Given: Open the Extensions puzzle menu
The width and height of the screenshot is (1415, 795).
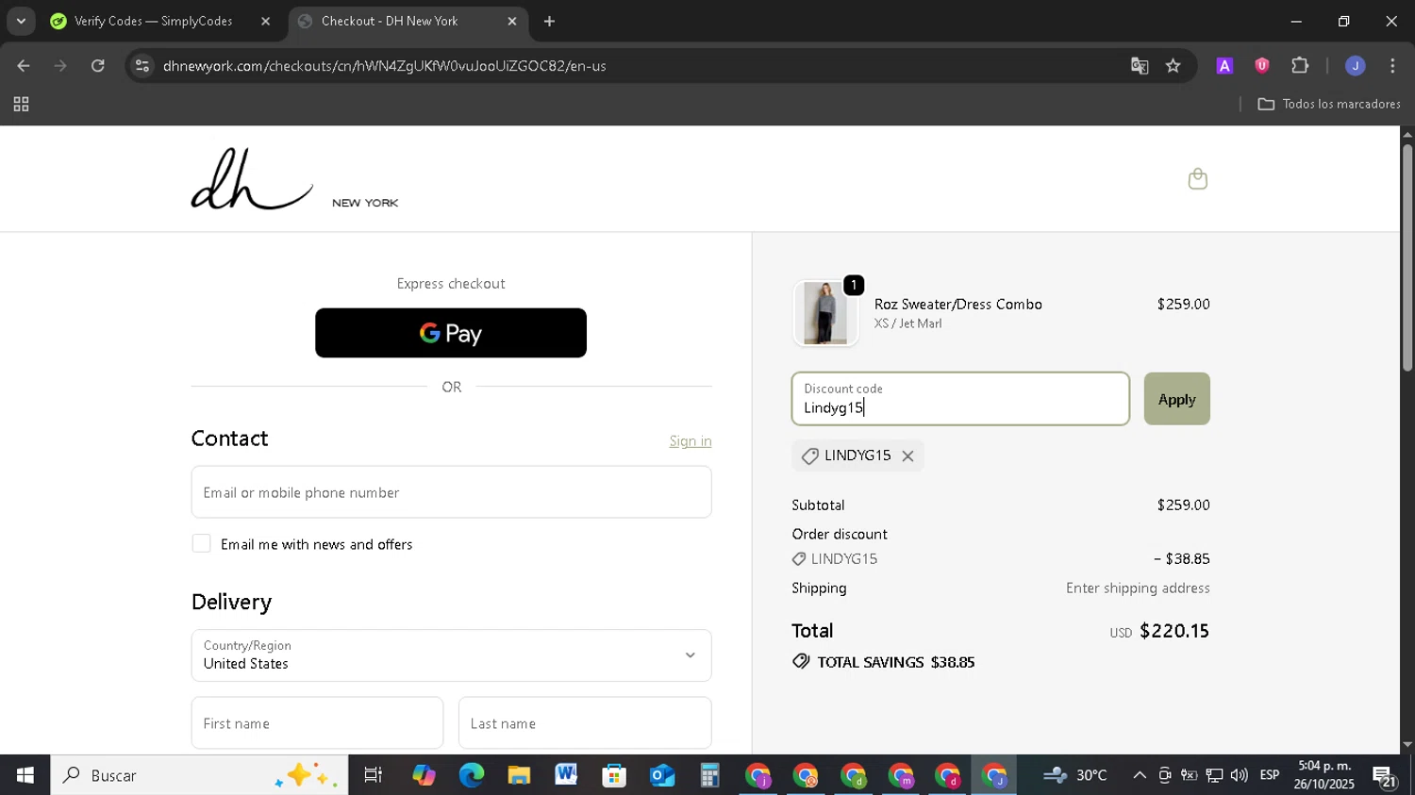Looking at the screenshot, I should (1300, 66).
